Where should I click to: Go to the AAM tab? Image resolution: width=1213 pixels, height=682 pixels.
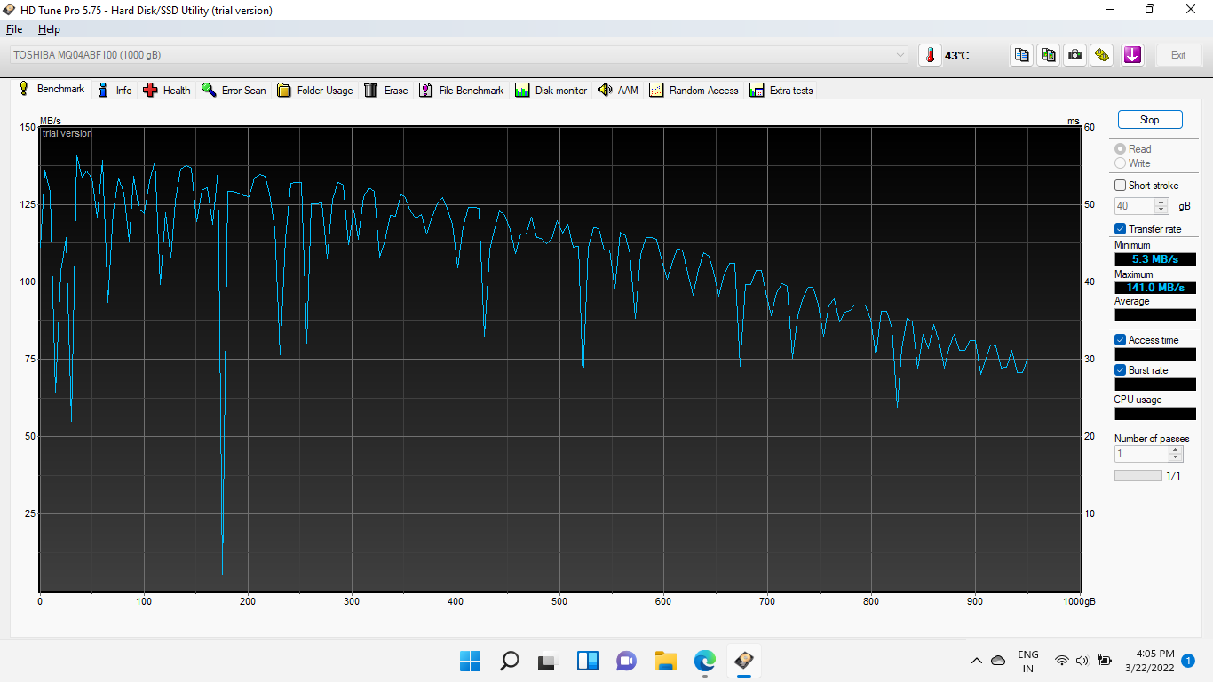tap(618, 91)
